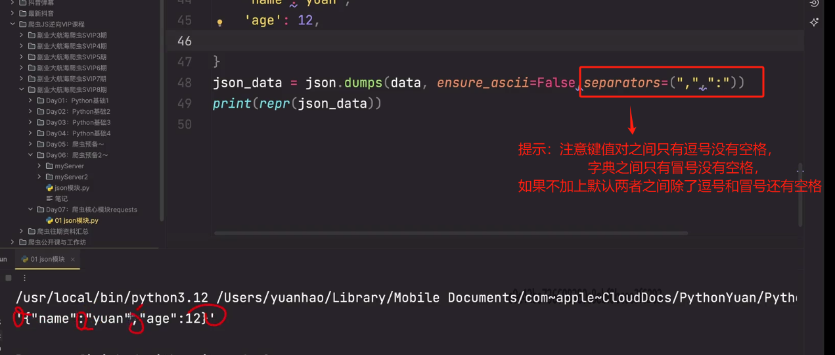Screen dimensions: 835x355
Task: Click the dumps method name on line 48
Action: click(x=364, y=83)
